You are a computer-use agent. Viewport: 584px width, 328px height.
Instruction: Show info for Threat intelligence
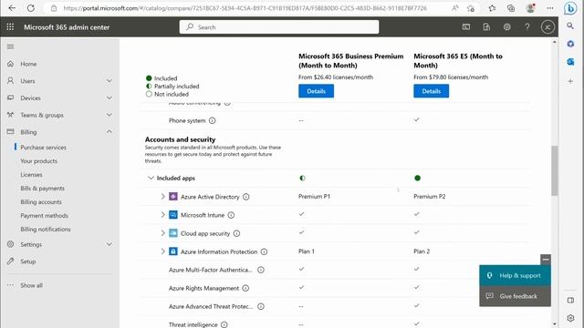tap(224, 324)
